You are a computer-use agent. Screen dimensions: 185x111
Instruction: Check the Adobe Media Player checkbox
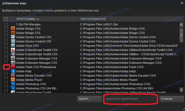click(6, 80)
